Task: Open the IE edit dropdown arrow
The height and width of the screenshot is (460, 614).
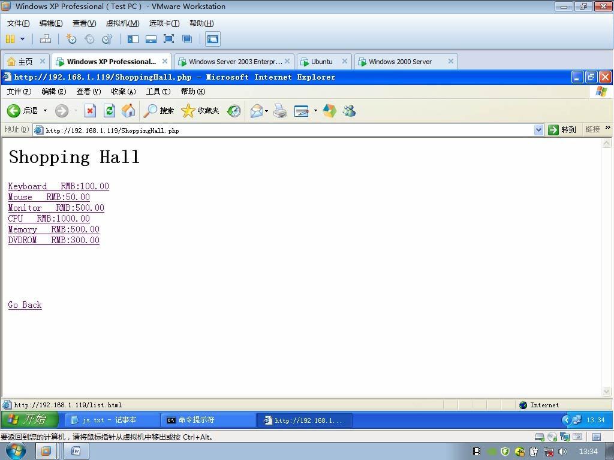Action: coord(315,111)
